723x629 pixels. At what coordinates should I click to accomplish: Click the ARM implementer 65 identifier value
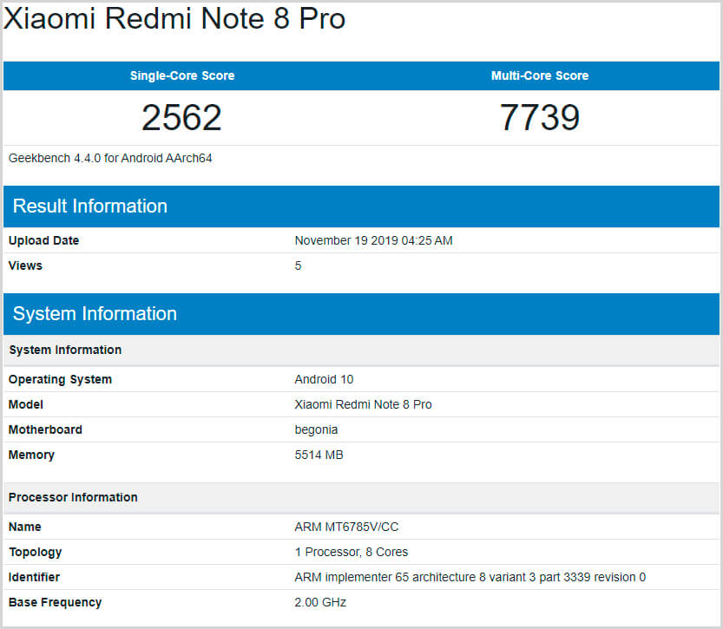pos(470,577)
